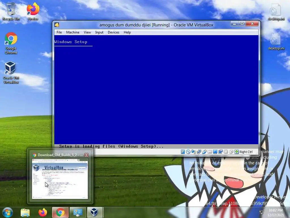This screenshot has height=218, width=290.
Task: Click the shared folders icon in VirtualBox status bar
Action: point(210,152)
